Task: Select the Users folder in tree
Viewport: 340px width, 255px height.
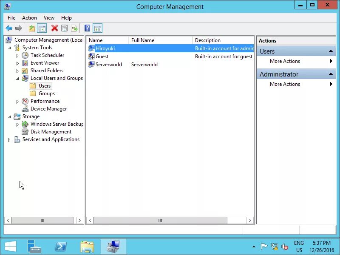Action: [x=45, y=86]
